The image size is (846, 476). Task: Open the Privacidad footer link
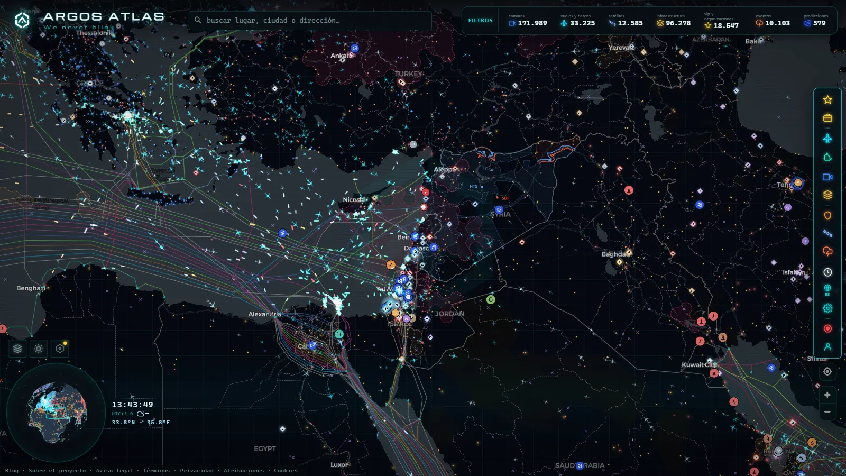click(x=197, y=471)
